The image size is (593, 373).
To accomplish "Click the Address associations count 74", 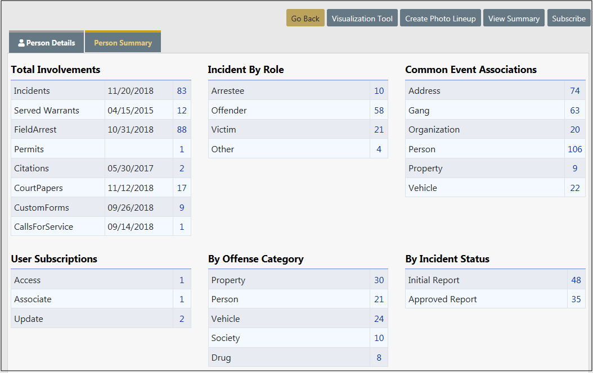I will coord(574,90).
